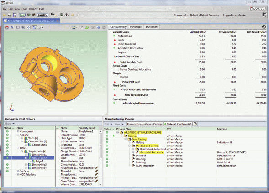Collapse the Molding and Coring node

click(130, 146)
